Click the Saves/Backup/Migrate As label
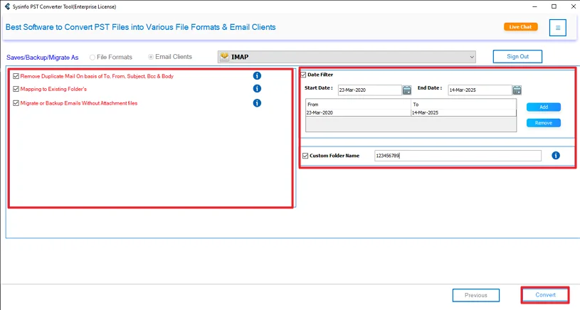 click(42, 58)
